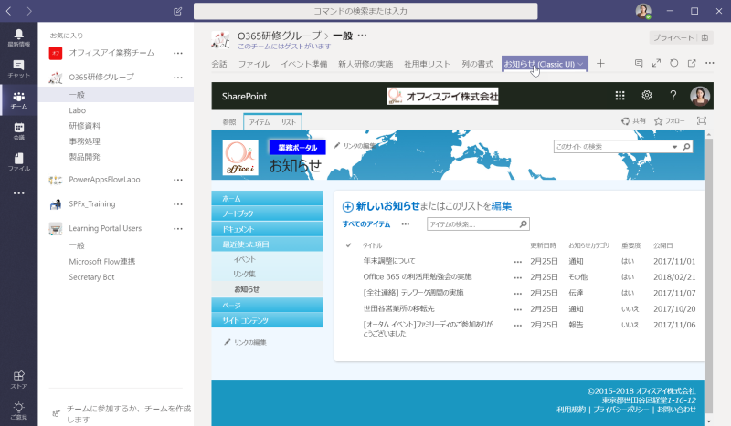Go forward with the right arrow

29,11
